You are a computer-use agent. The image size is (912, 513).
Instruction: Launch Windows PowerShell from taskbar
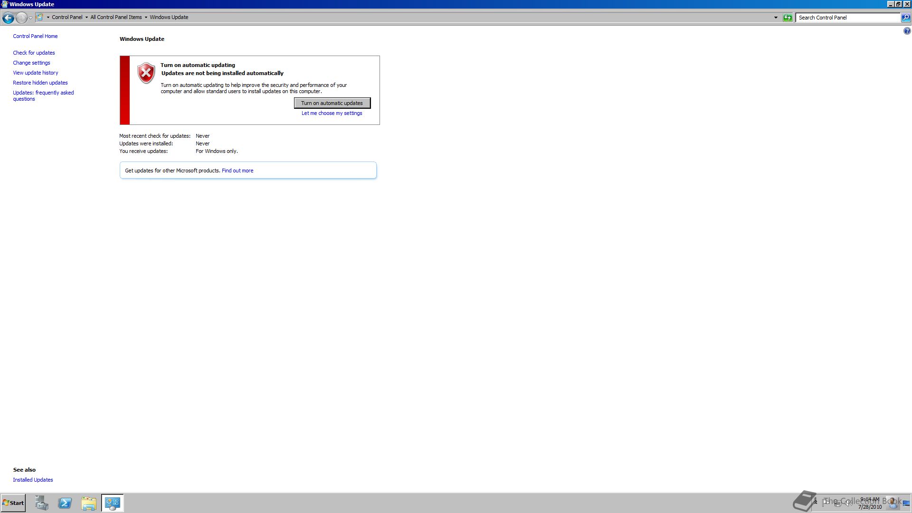tap(65, 503)
